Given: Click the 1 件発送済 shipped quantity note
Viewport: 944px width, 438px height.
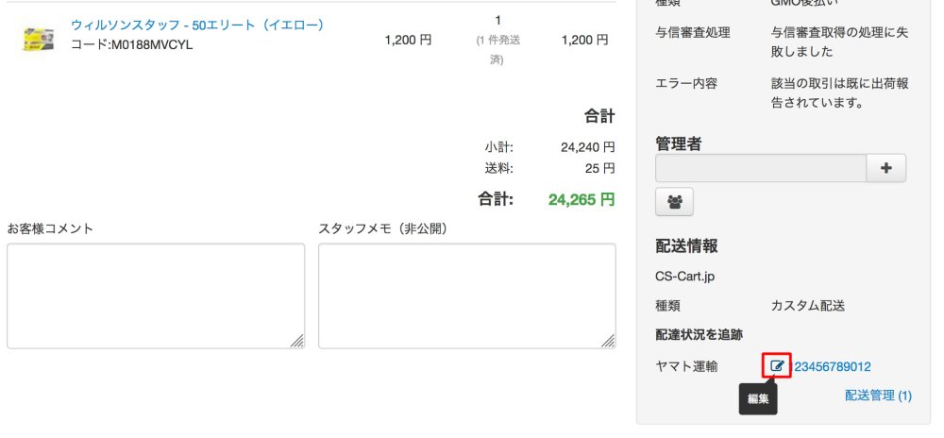Looking at the screenshot, I should point(497,49).
